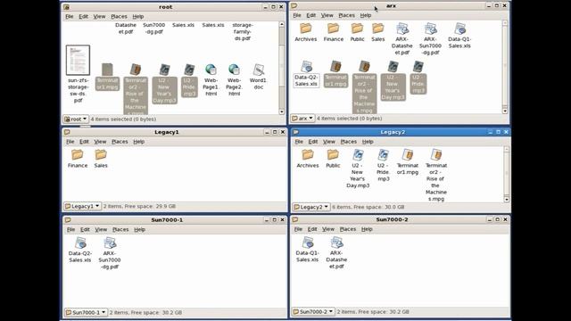
Task: Select Web-Page2.html icon in root window
Action: (234, 70)
